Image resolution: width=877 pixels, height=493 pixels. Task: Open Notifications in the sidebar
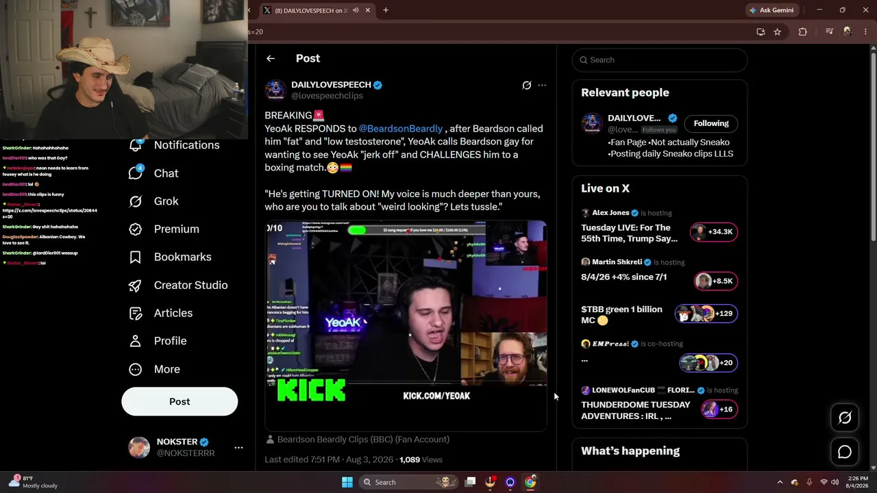click(174, 145)
